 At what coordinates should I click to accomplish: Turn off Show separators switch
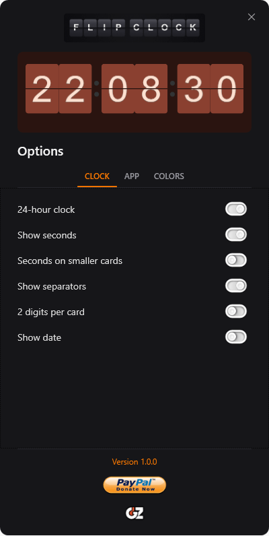click(x=236, y=286)
